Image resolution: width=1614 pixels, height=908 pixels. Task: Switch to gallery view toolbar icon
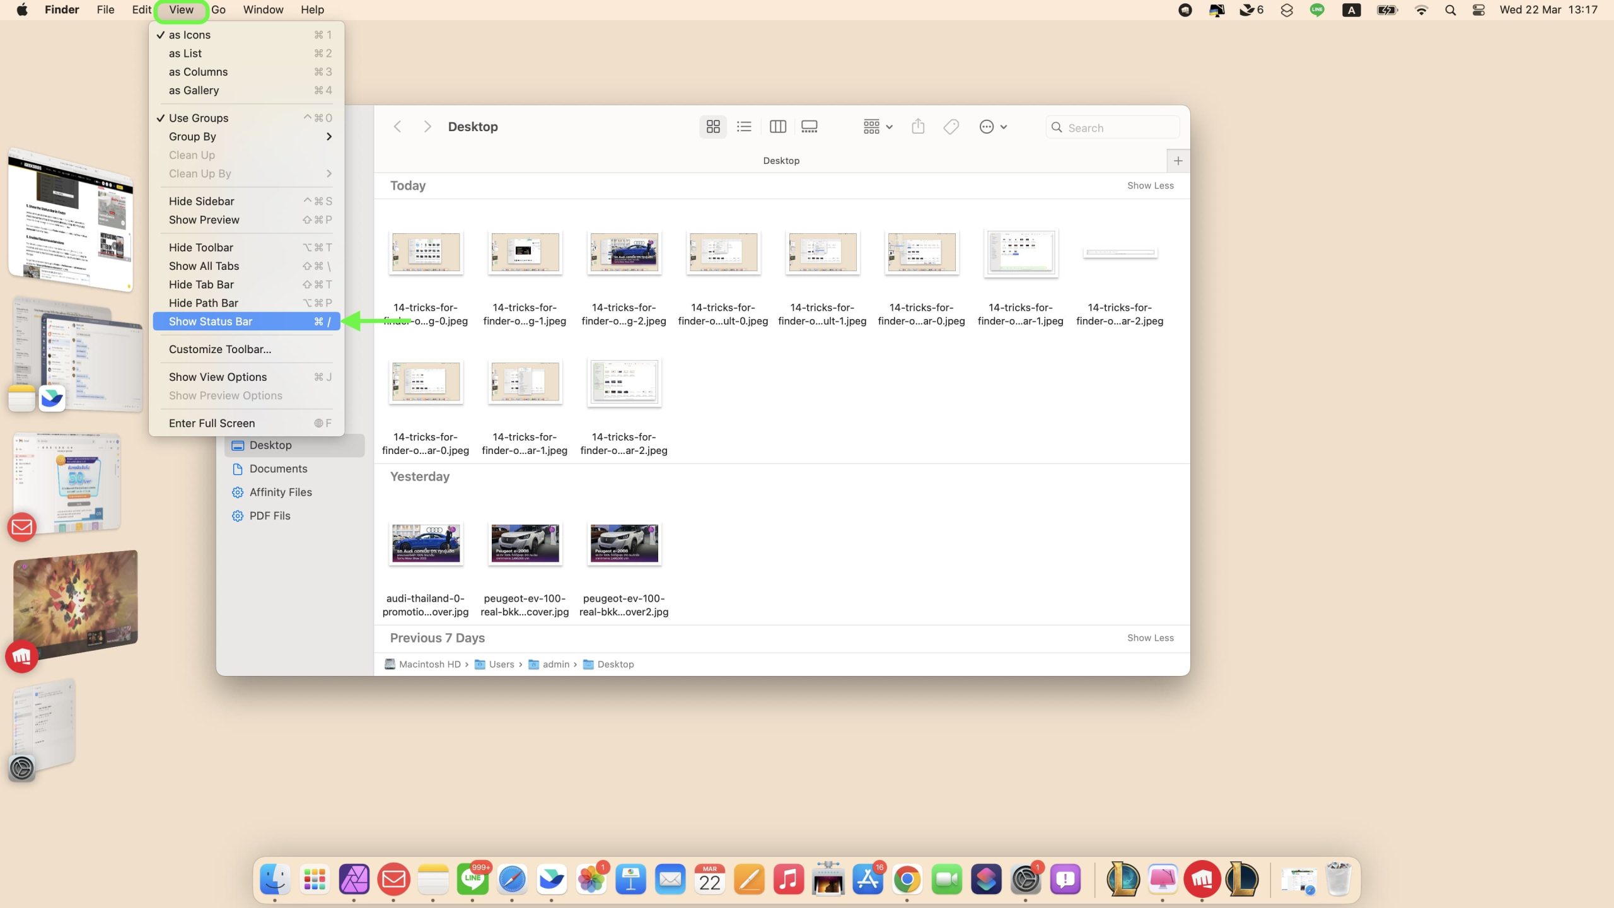[809, 127]
